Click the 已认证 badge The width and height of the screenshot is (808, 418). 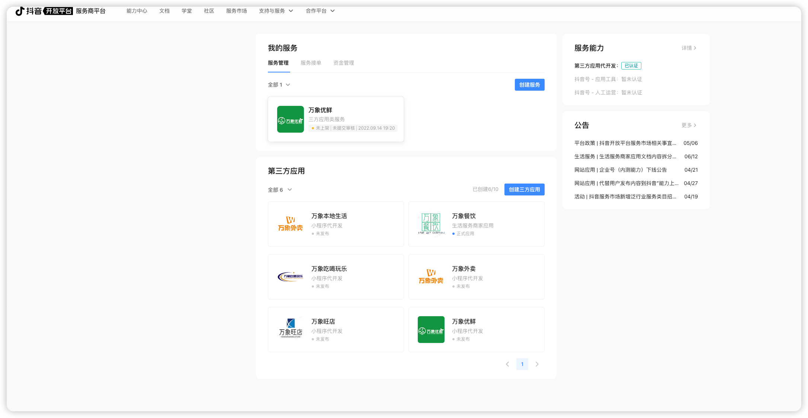[x=631, y=66]
